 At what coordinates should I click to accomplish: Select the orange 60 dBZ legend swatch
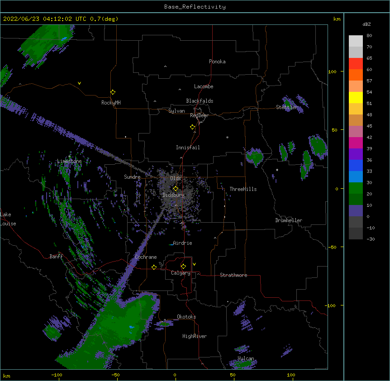pos(356,75)
